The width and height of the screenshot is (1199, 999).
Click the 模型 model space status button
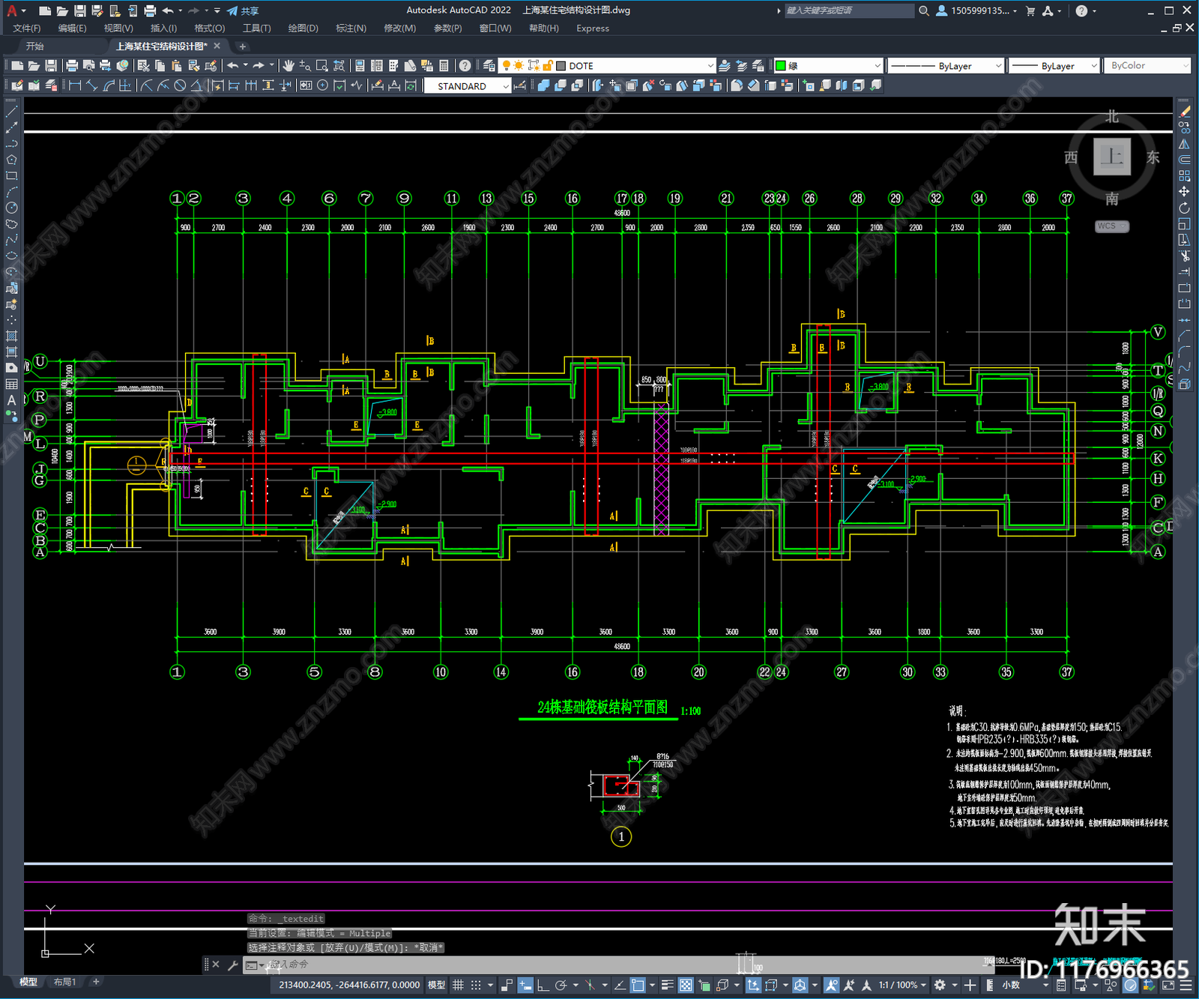[436, 985]
